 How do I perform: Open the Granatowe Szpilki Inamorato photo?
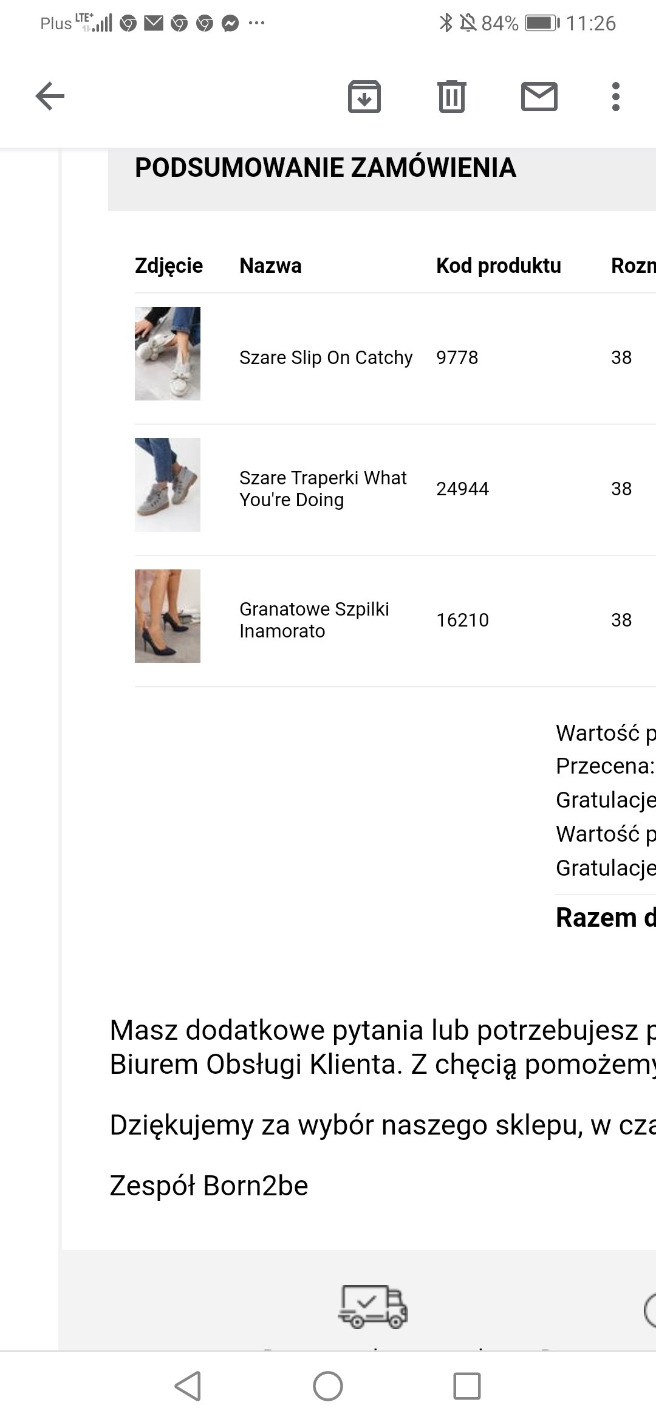[168, 616]
